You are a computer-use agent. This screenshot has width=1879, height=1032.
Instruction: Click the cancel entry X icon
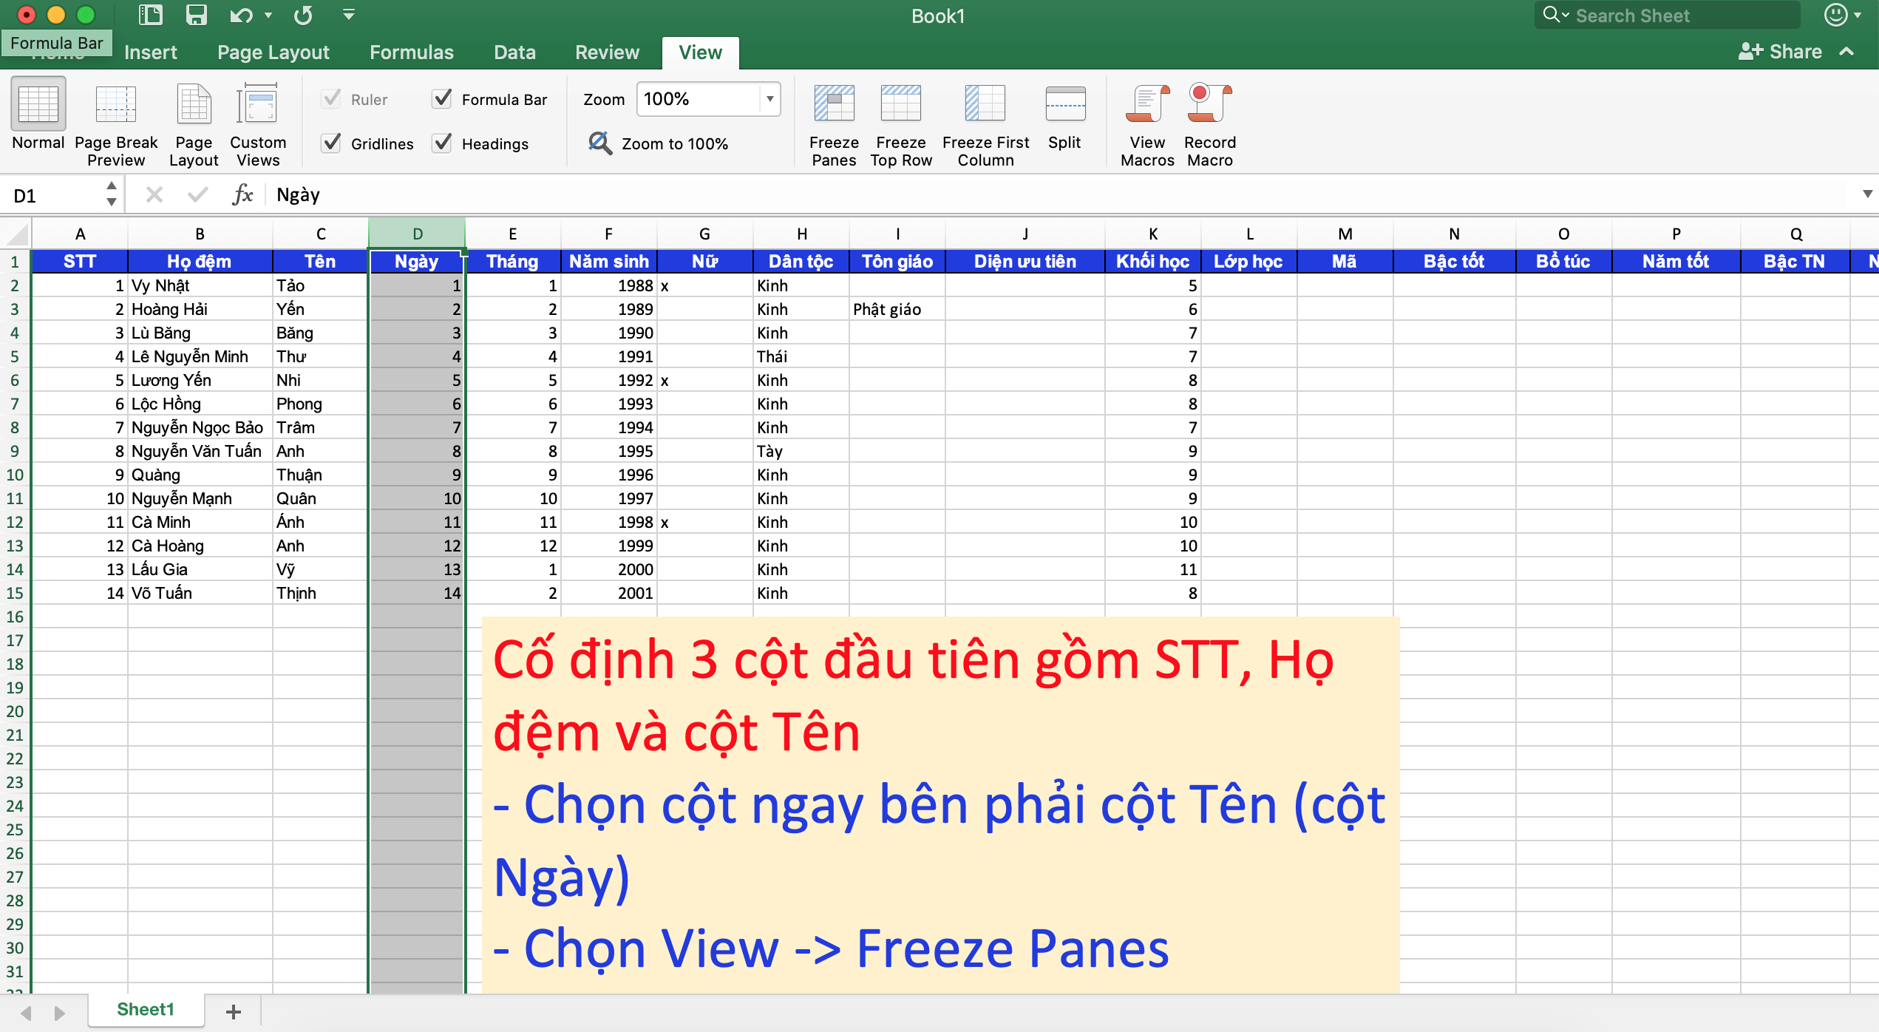pos(154,195)
